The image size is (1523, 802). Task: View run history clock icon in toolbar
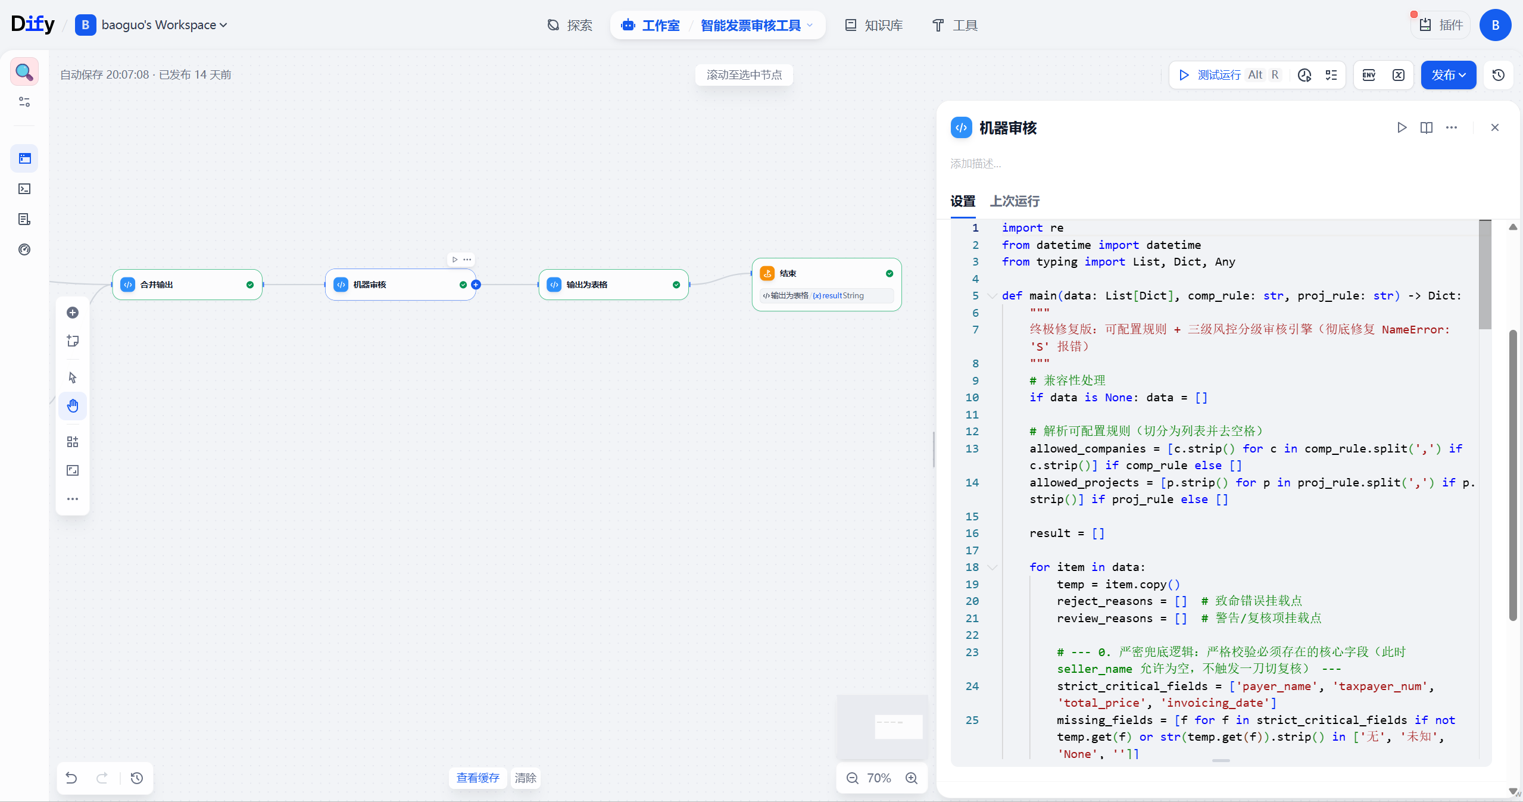coord(1305,75)
